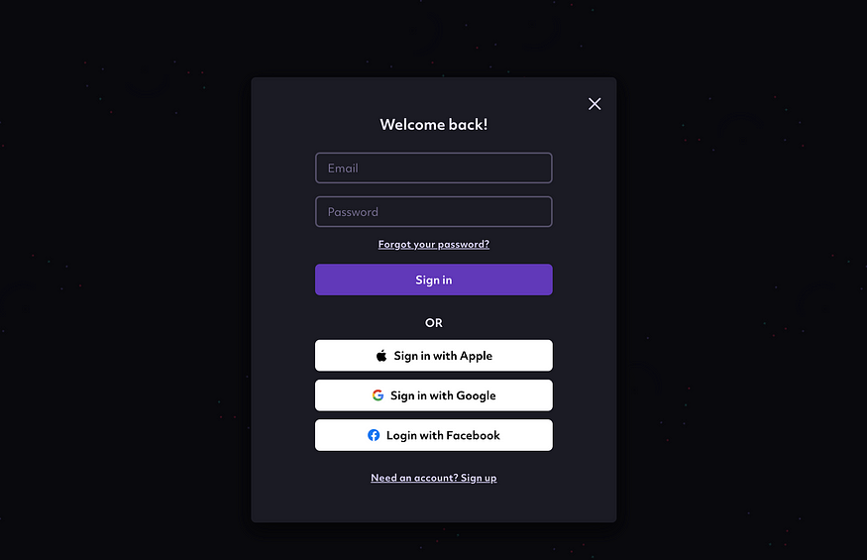Submit with the purple Sign in button
This screenshot has width=867, height=560.
[434, 280]
